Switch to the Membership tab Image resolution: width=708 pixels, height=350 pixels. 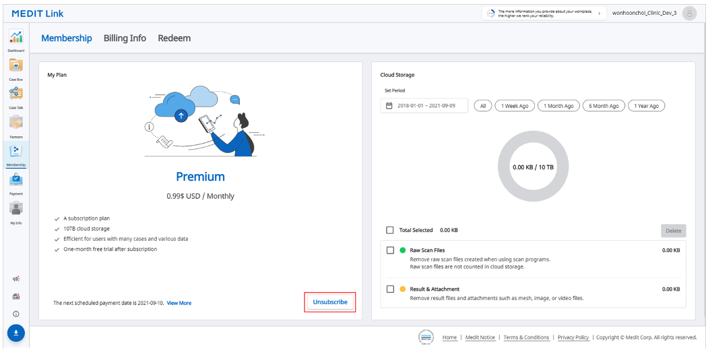tap(67, 38)
